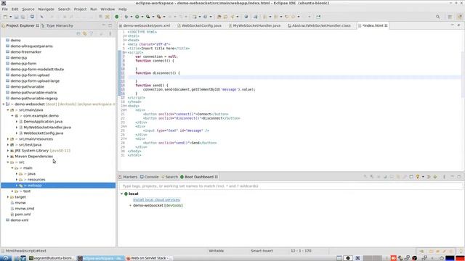
Task: Open the Boot Dashboard view menu
Action: pos(444,177)
